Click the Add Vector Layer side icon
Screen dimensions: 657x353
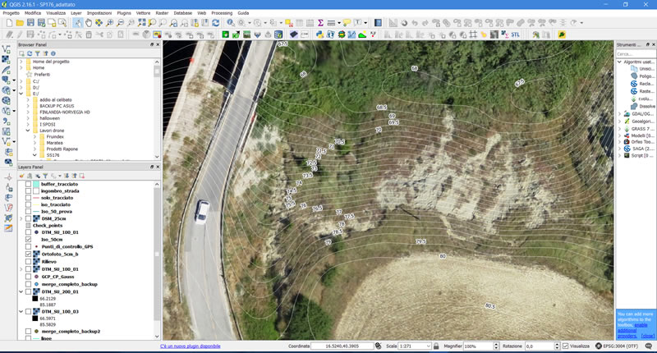point(7,49)
